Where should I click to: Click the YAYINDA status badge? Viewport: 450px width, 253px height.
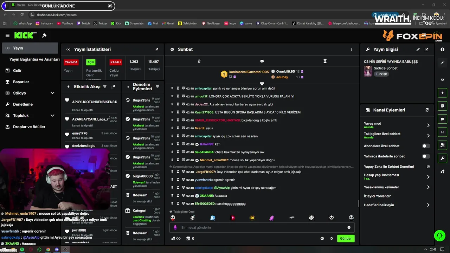point(71,62)
